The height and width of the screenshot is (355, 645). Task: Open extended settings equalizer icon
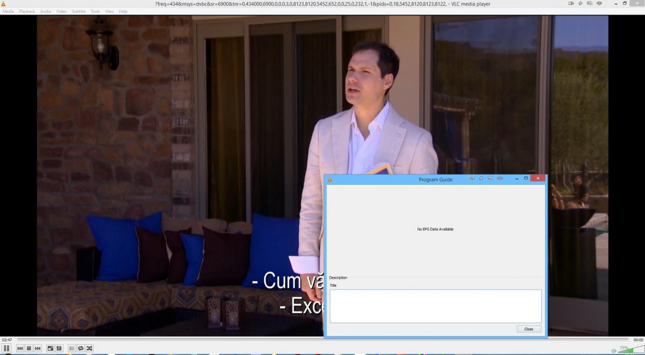[59, 349]
